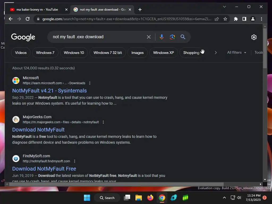The width and height of the screenshot is (272, 204).
Task: Open volume control in system tray
Action: pyautogui.click(x=239, y=198)
